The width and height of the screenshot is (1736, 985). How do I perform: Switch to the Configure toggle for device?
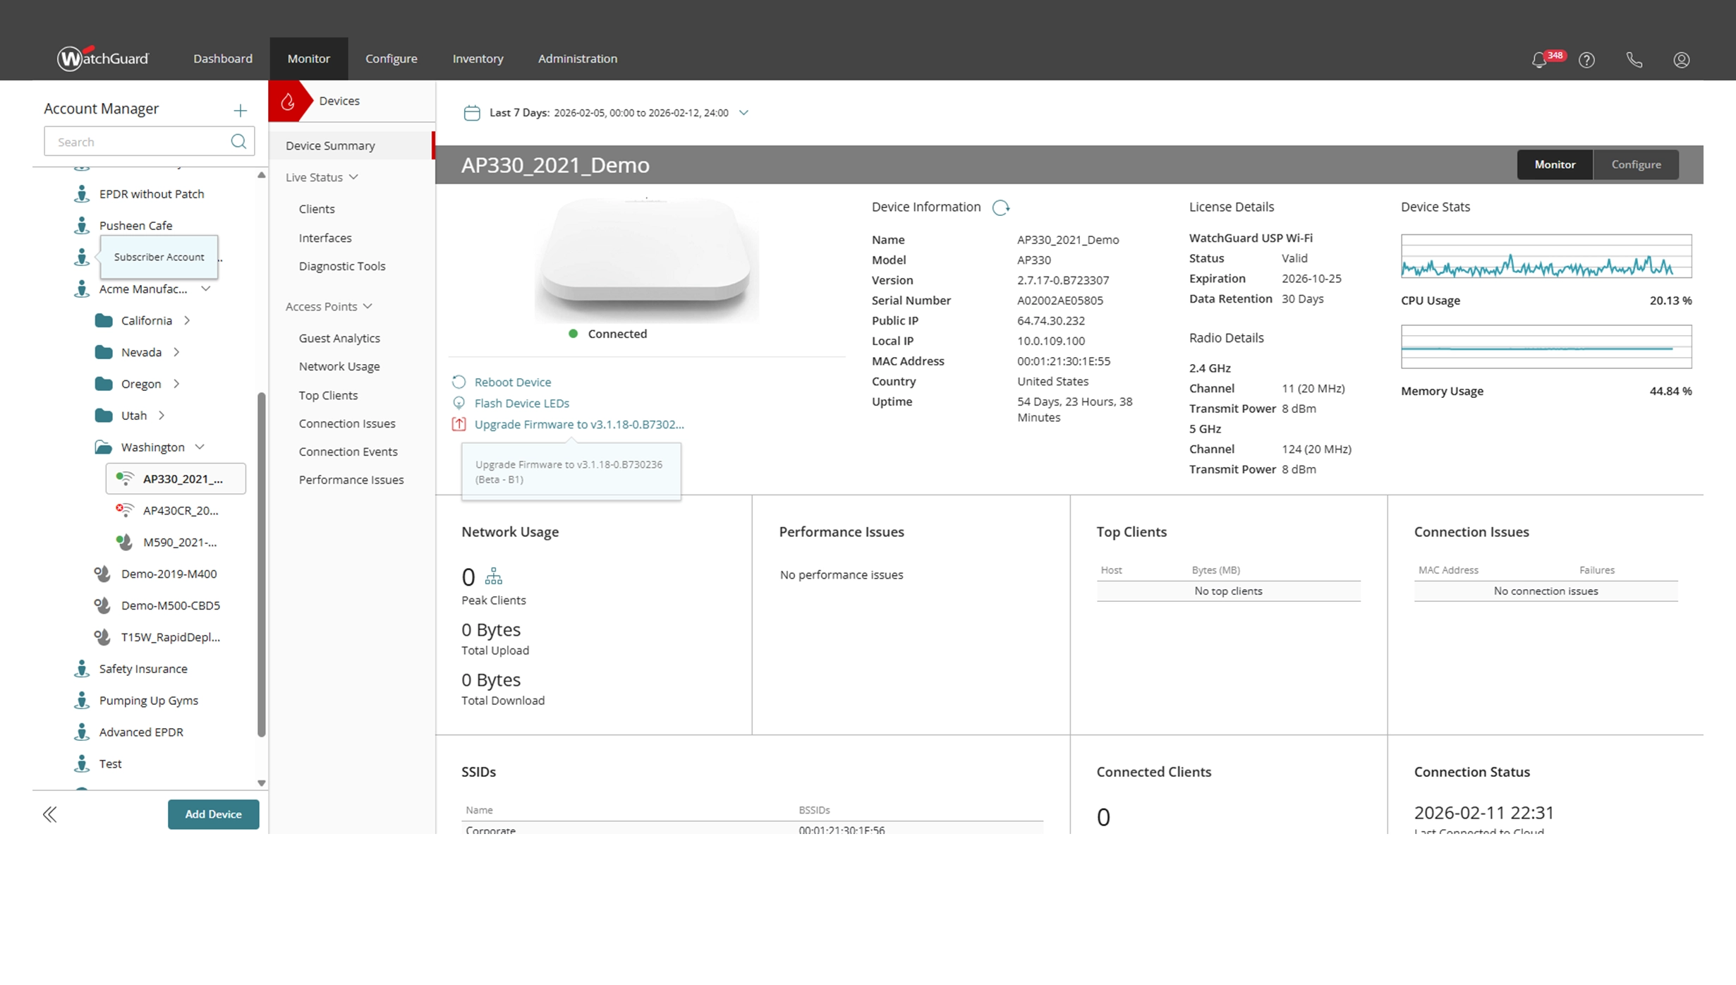pos(1636,164)
